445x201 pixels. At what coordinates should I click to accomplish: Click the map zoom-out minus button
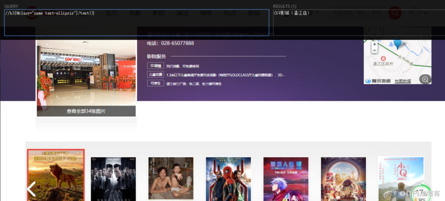374,50
